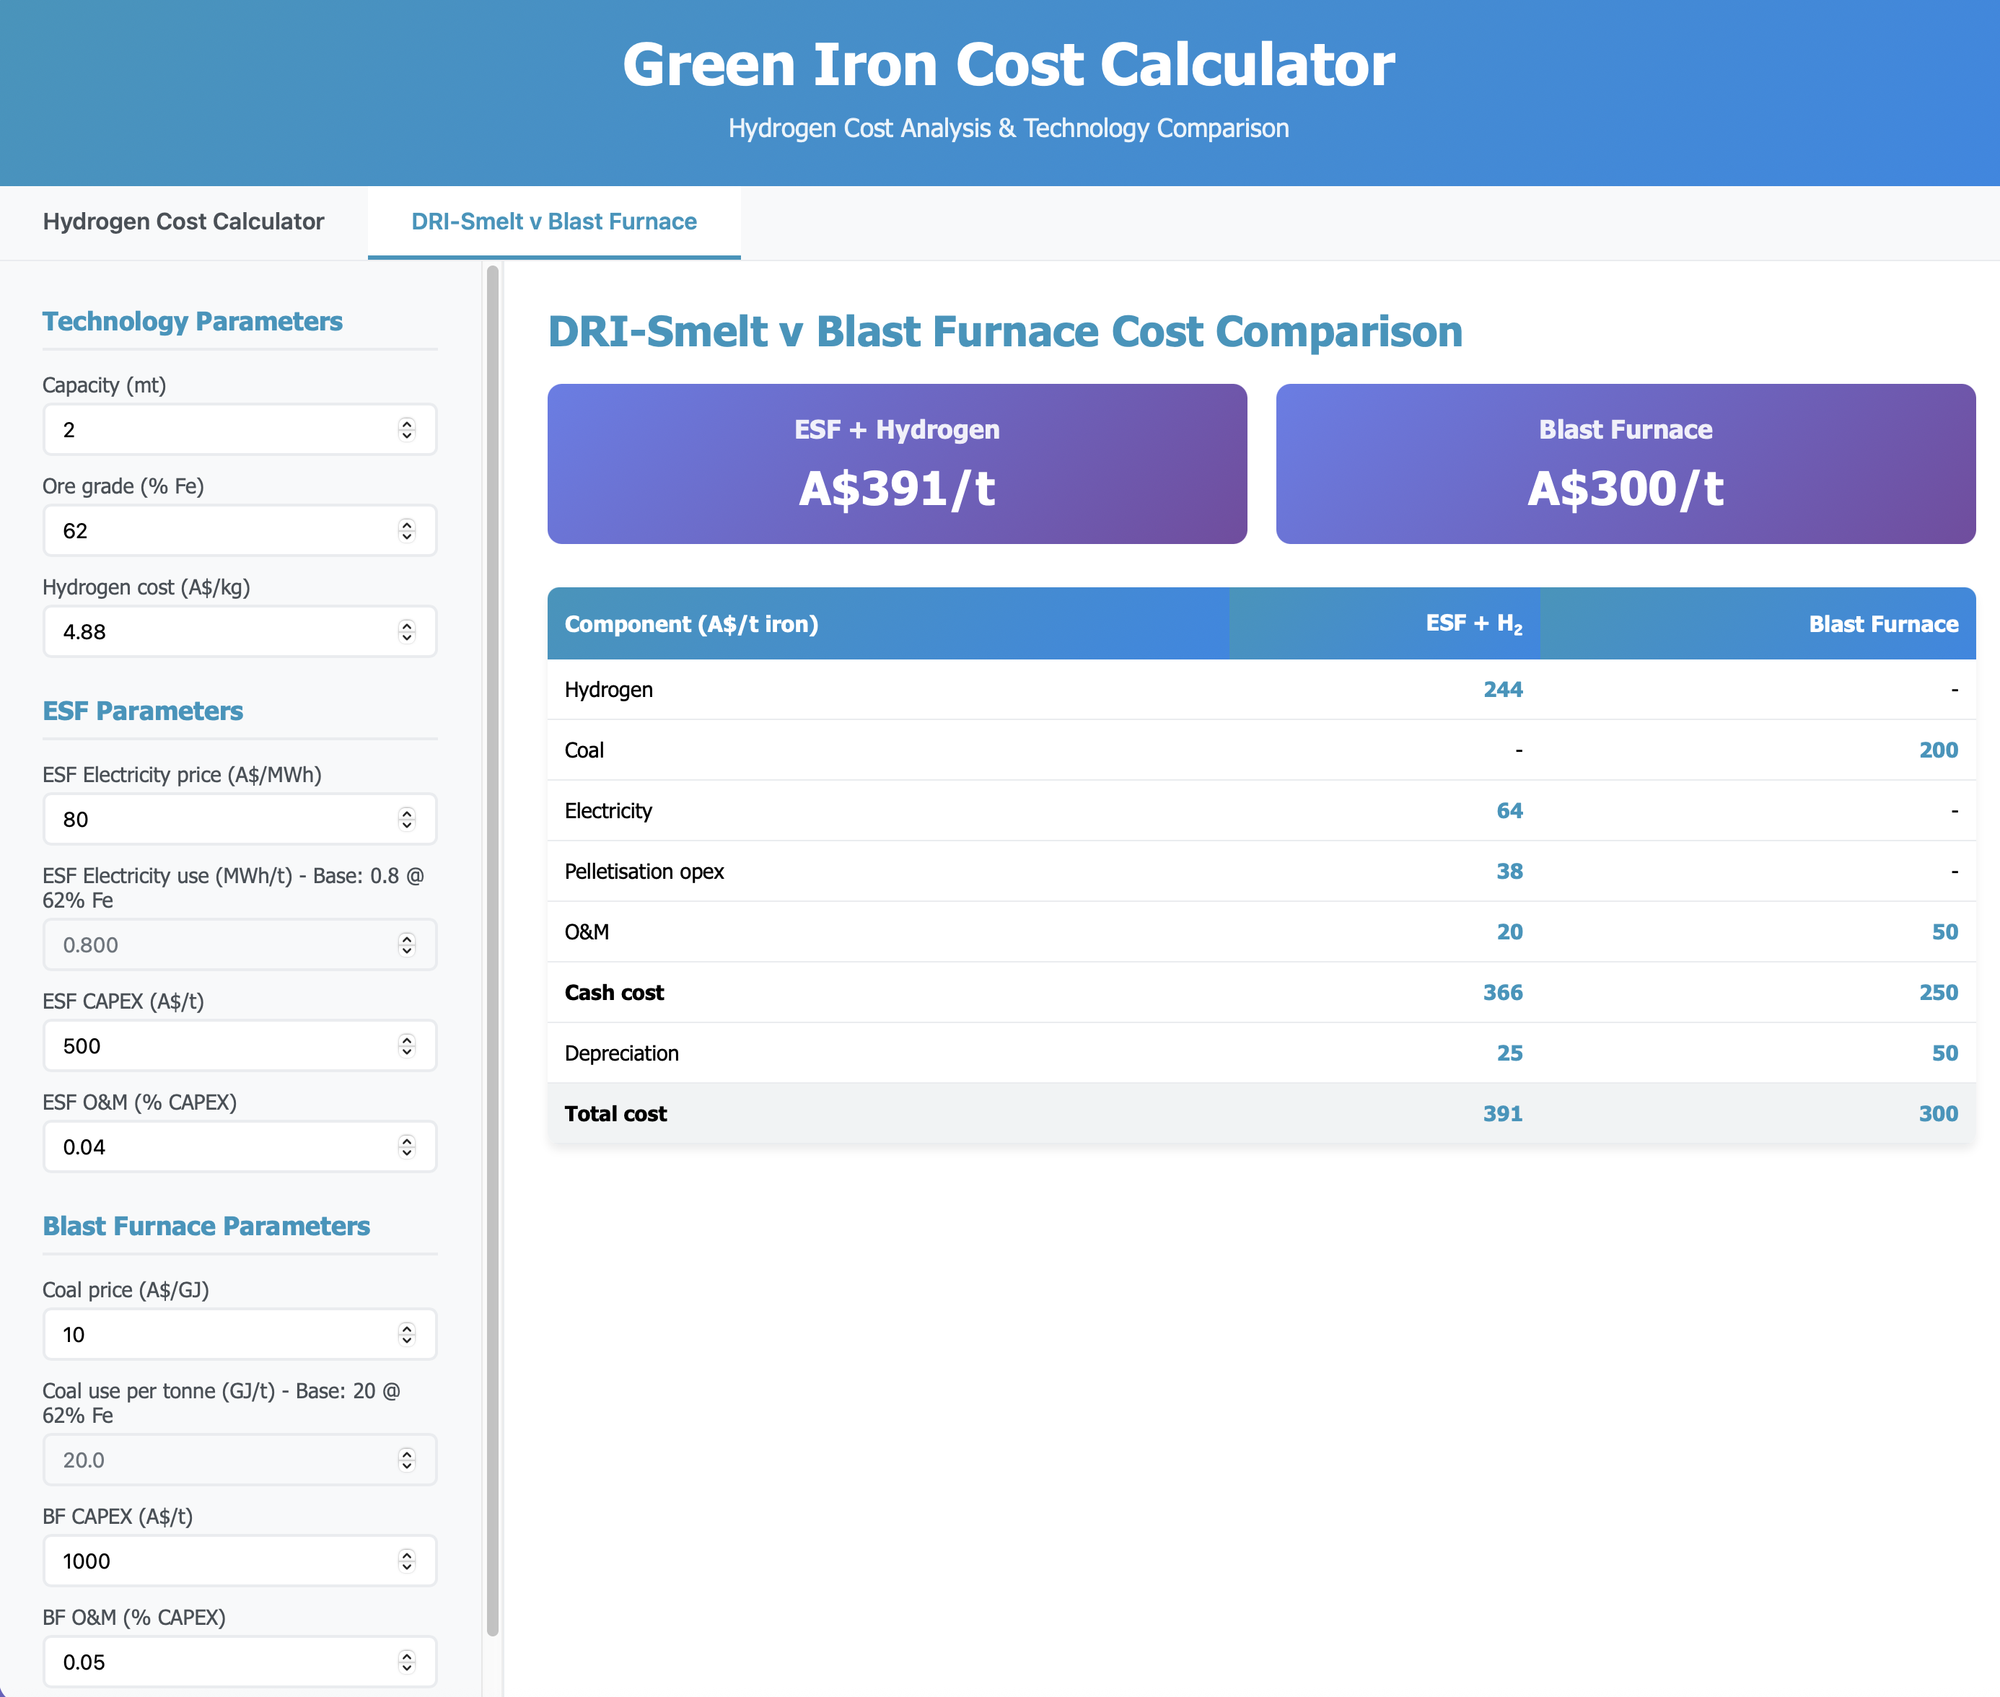The height and width of the screenshot is (1697, 2000).
Task: Click the Hydrogen cost input showing 4.88
Action: point(222,631)
